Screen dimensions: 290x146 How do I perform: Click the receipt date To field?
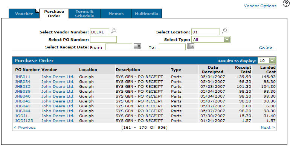[172, 47]
